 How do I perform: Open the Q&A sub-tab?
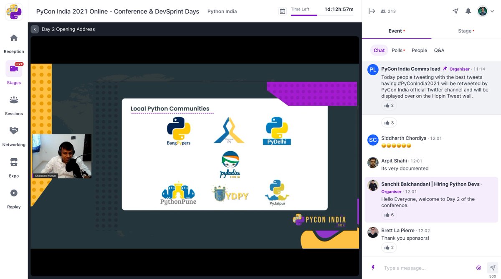(439, 50)
